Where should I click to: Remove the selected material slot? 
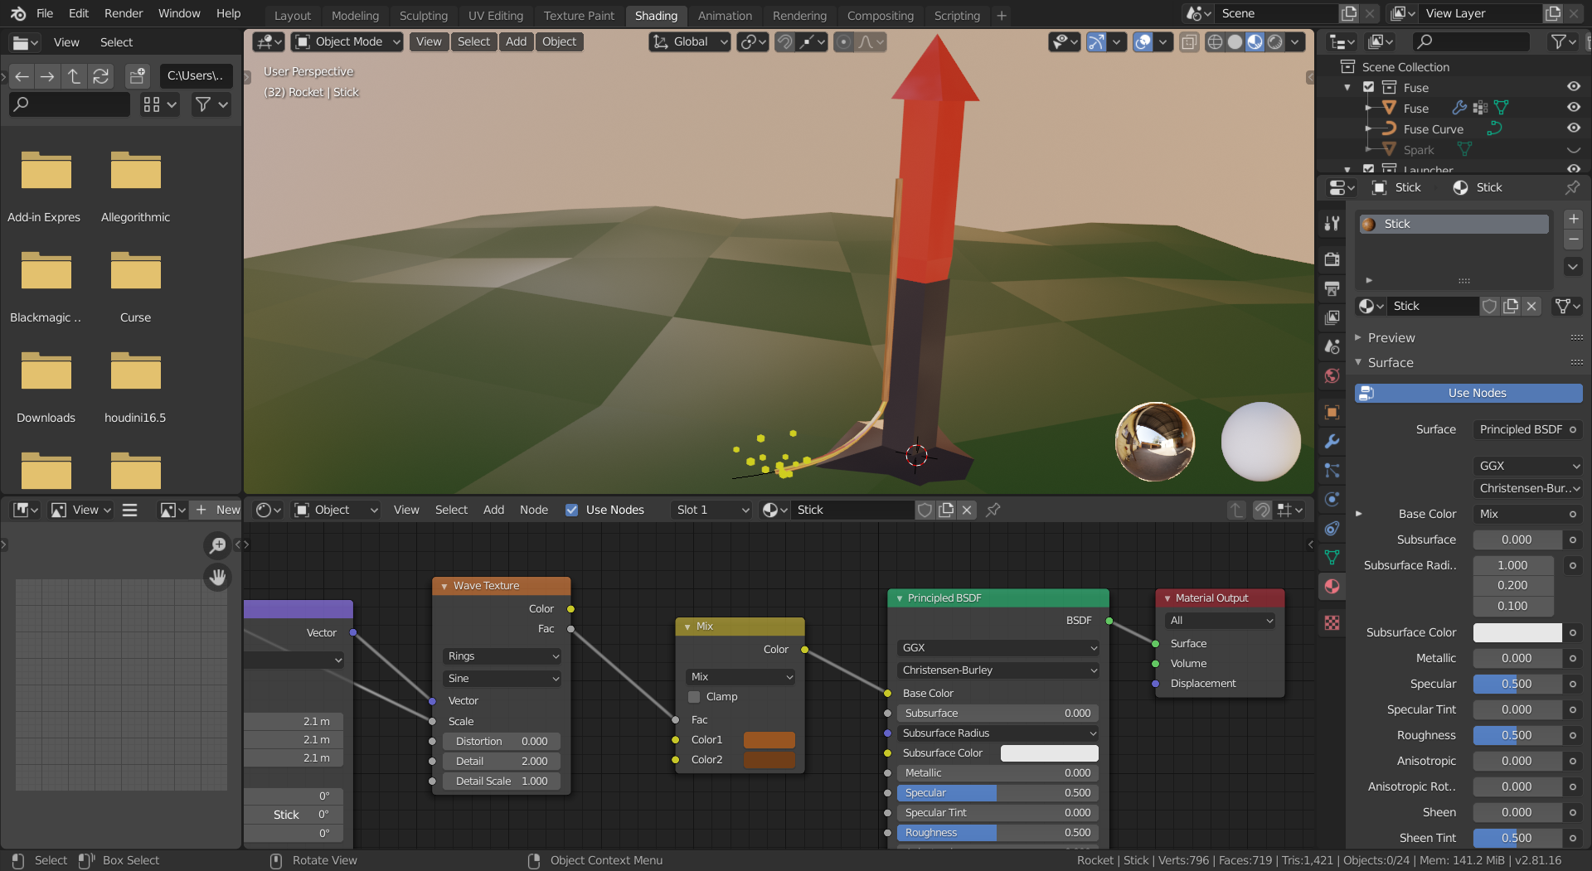(1573, 240)
